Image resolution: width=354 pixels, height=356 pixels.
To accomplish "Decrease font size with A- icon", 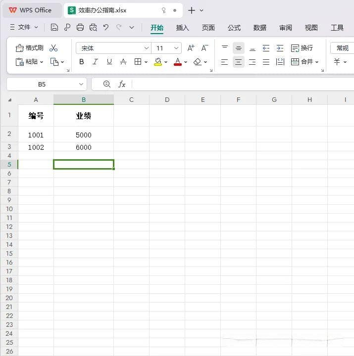I will [204, 48].
